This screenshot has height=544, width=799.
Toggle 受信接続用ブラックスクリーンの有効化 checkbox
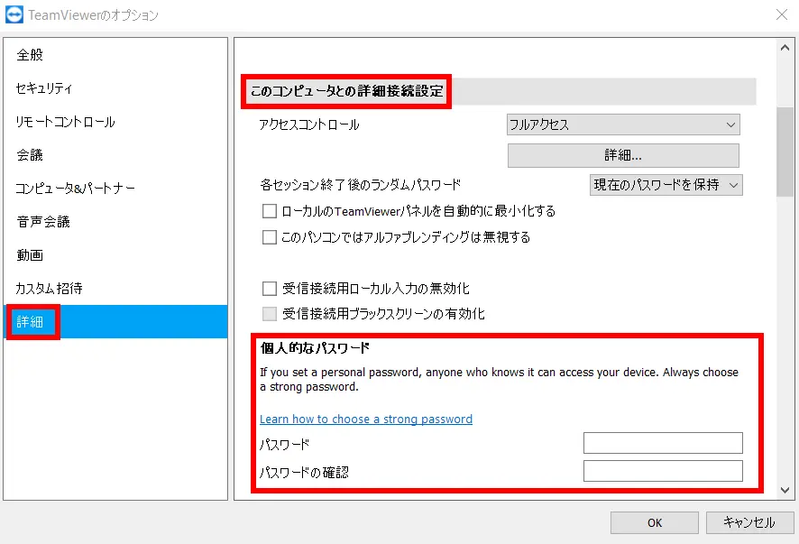click(269, 314)
